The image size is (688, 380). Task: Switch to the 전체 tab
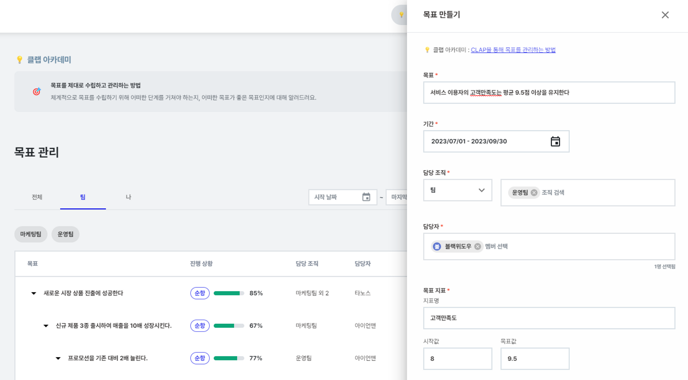[x=36, y=197]
